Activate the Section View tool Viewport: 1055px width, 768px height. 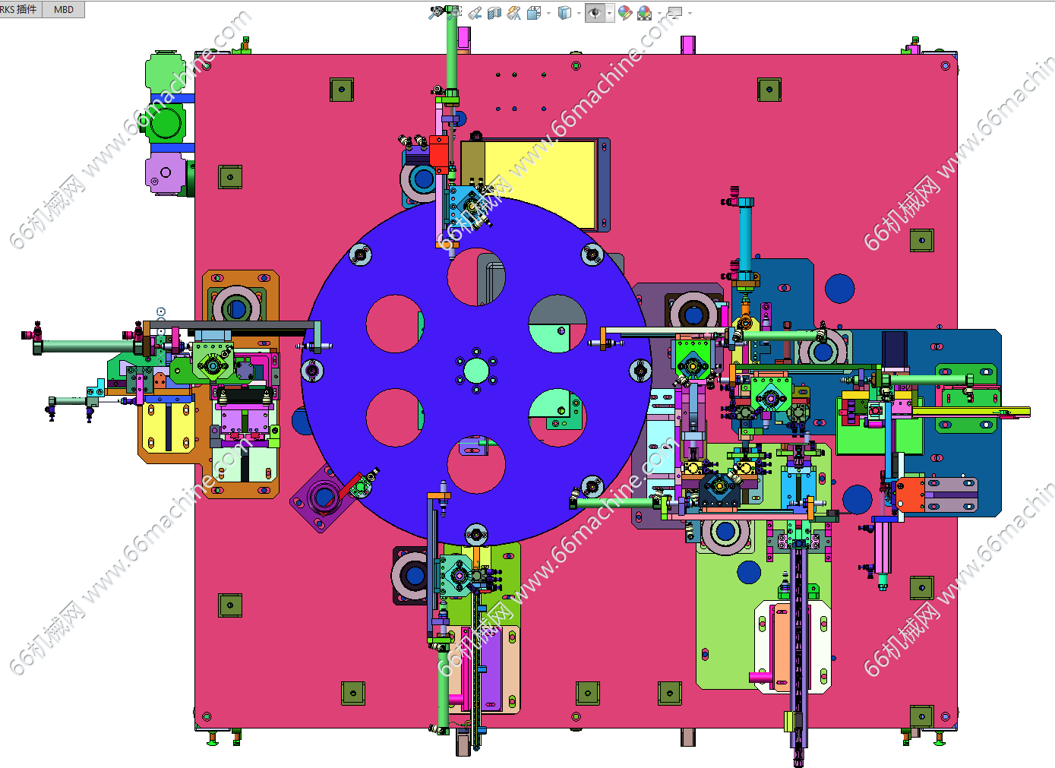click(x=494, y=13)
